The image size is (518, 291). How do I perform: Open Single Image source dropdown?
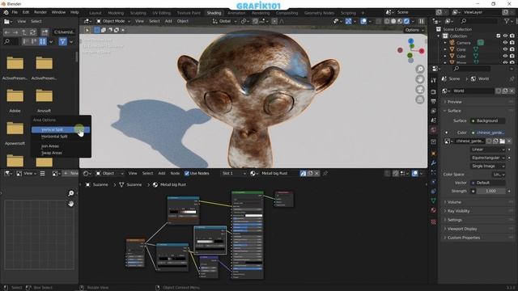[487, 167]
